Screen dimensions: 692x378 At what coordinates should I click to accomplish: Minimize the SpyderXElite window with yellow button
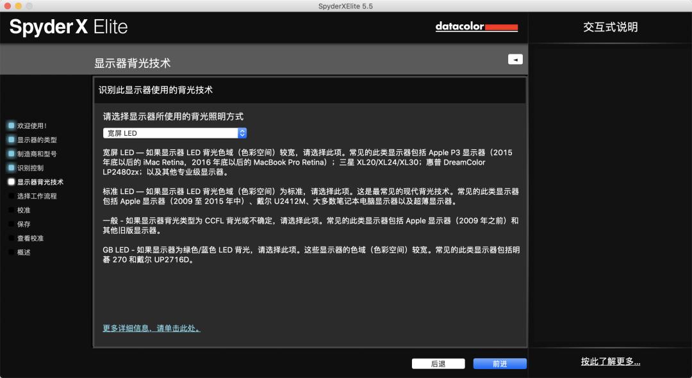point(18,6)
